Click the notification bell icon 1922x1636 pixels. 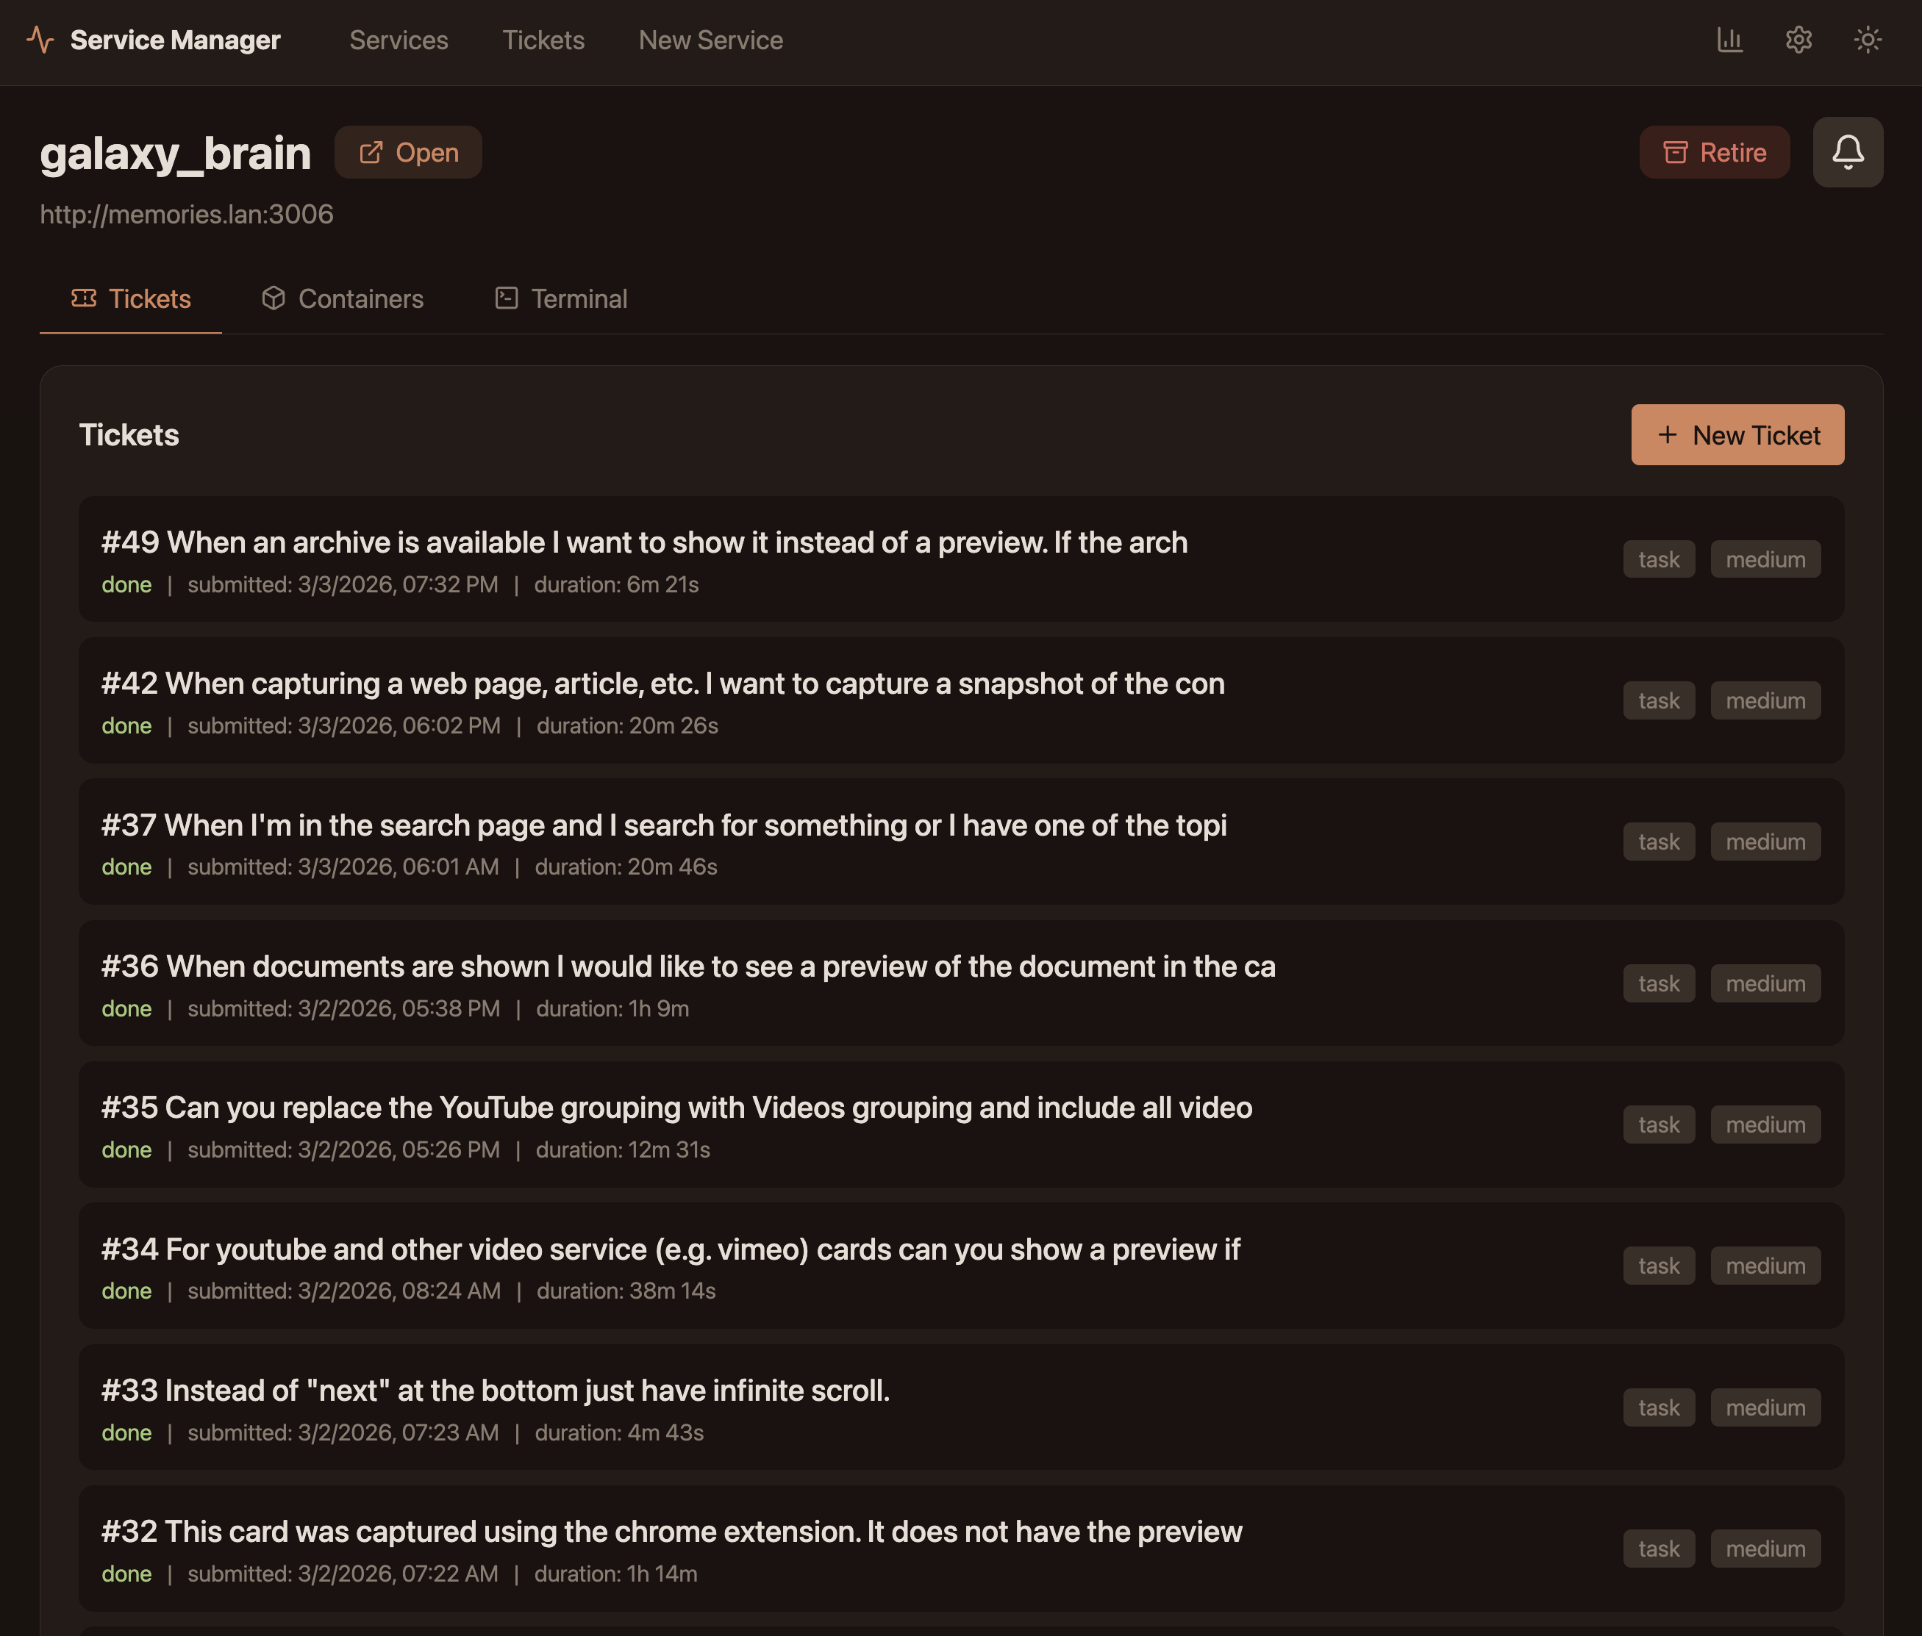point(1847,152)
